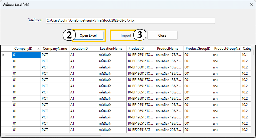Click the sort arrow in the CompanyID header

click(x=38, y=49)
